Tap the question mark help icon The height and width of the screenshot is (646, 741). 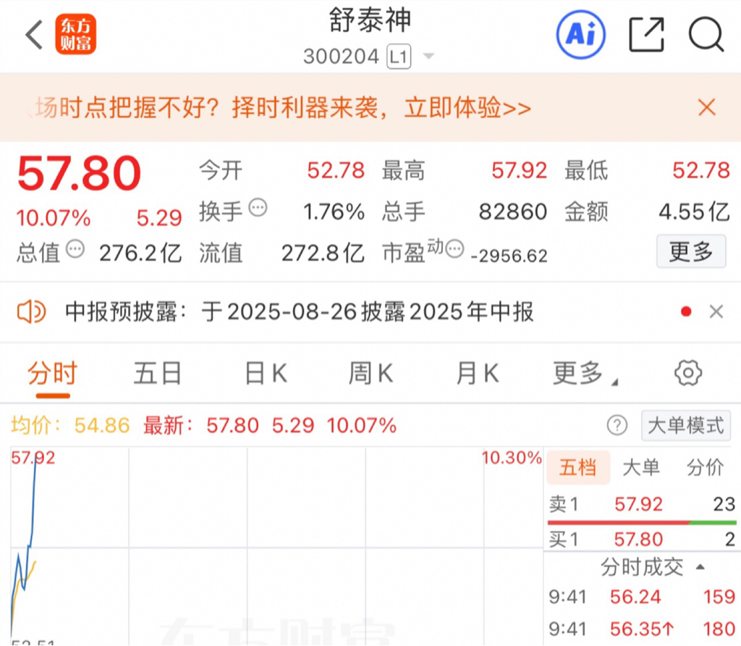(x=617, y=425)
